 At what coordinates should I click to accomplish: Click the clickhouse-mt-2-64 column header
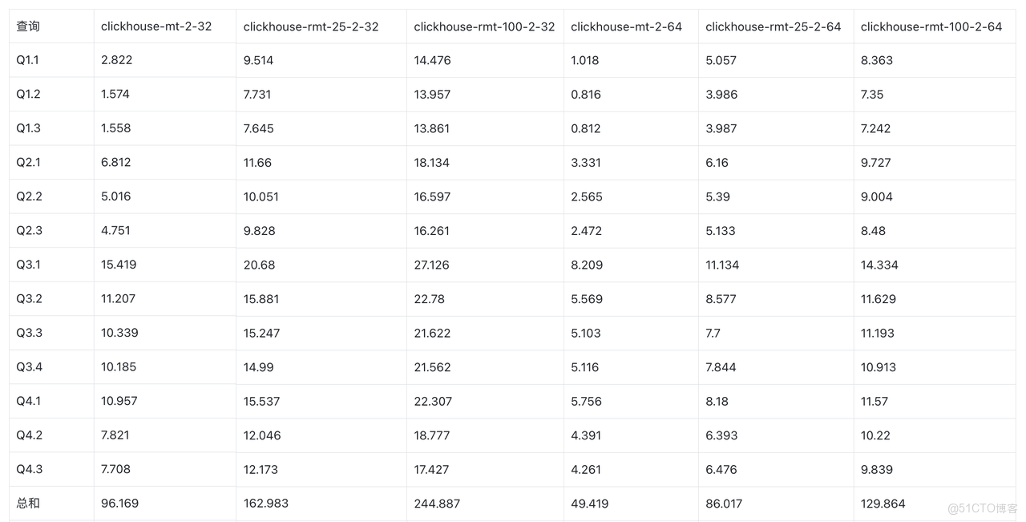pyautogui.click(x=626, y=26)
